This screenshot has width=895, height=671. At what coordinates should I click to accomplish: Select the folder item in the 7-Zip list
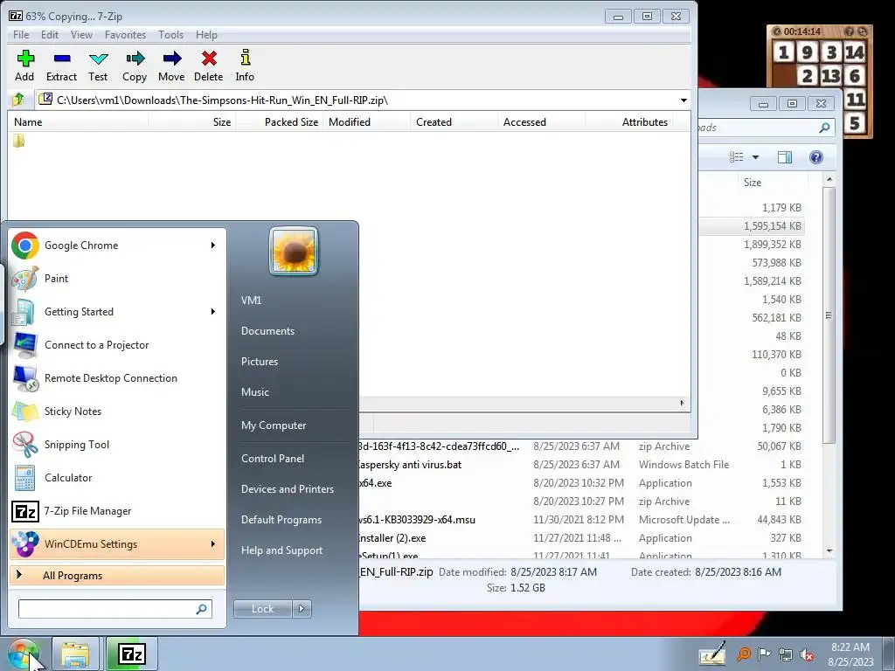tap(19, 141)
